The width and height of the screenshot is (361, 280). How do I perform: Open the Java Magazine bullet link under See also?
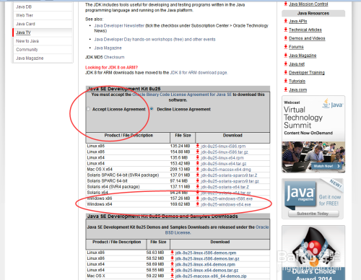pyautogui.click(x=108, y=48)
